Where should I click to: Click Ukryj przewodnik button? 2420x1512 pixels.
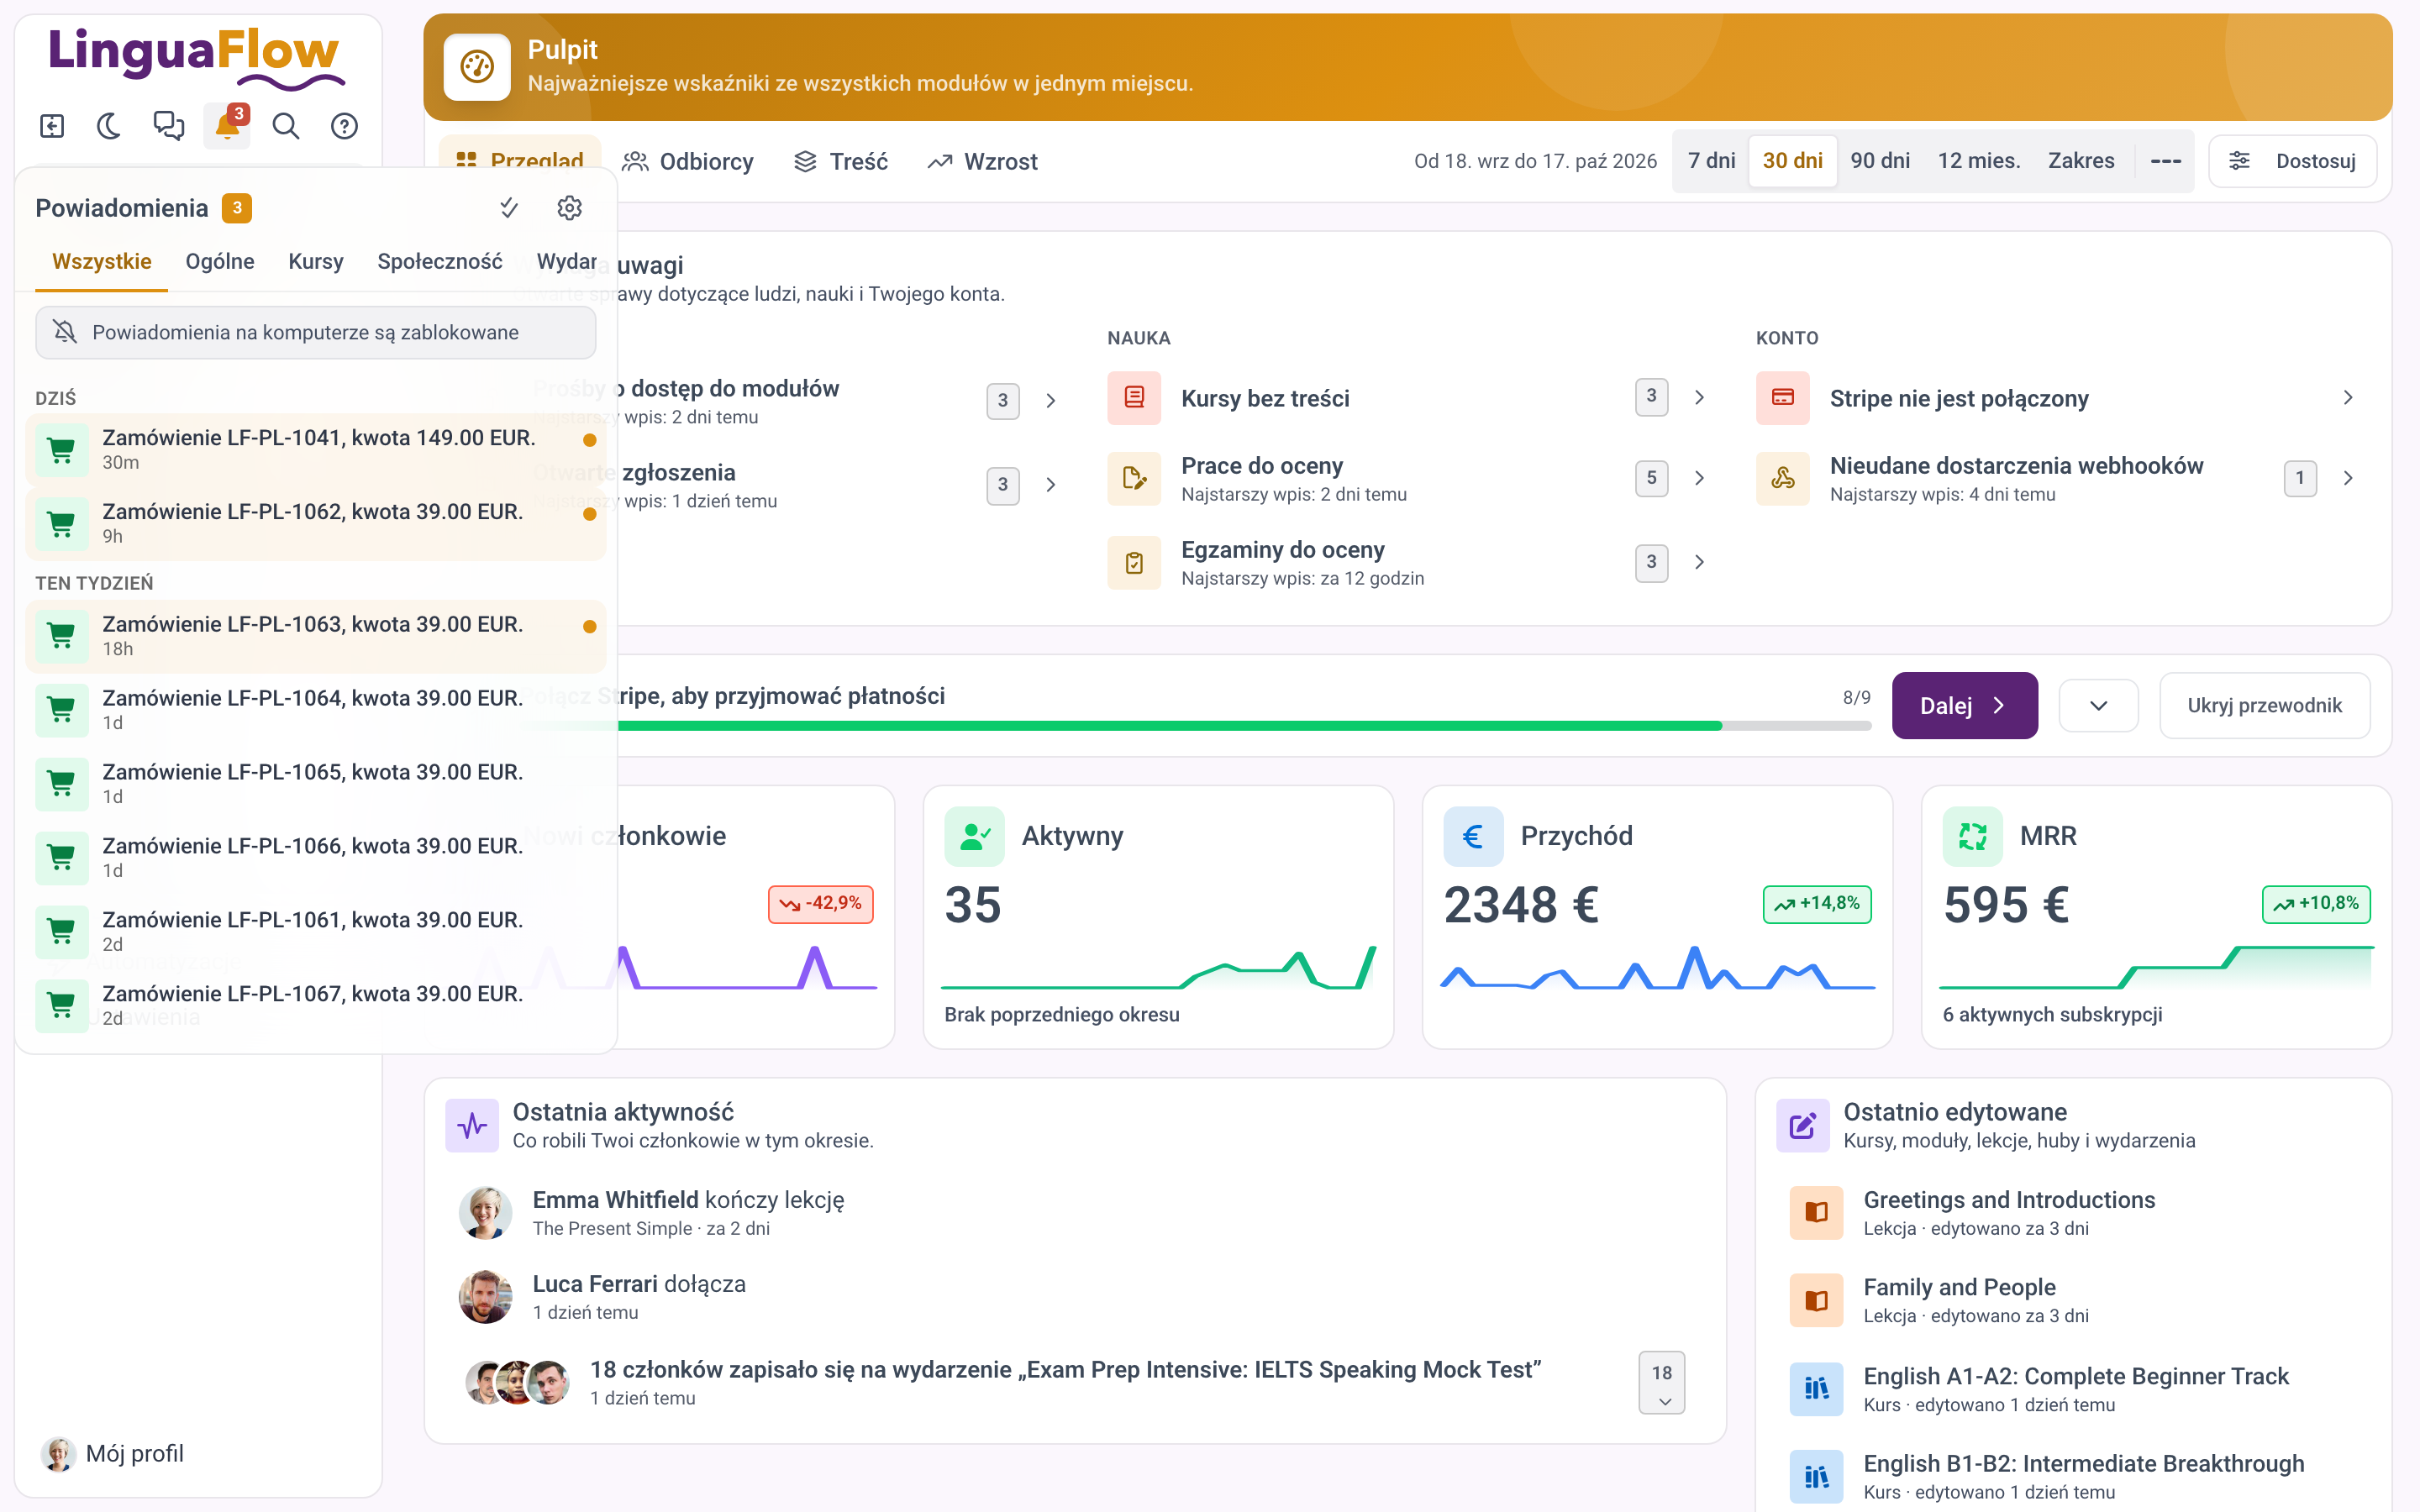coord(2264,705)
